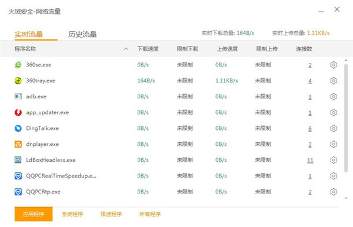Sort by 程序名称 column header

(x=25, y=49)
